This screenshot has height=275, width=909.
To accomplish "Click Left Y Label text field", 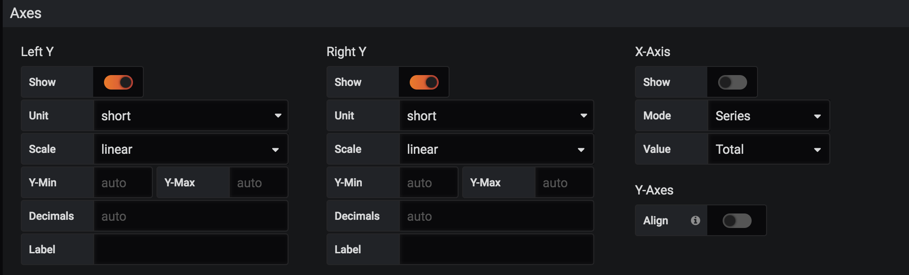I will pos(190,250).
